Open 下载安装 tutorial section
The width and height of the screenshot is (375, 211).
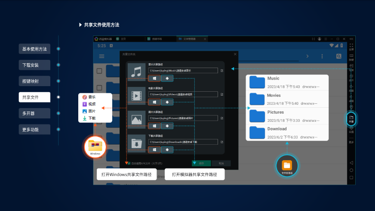tap(34, 65)
